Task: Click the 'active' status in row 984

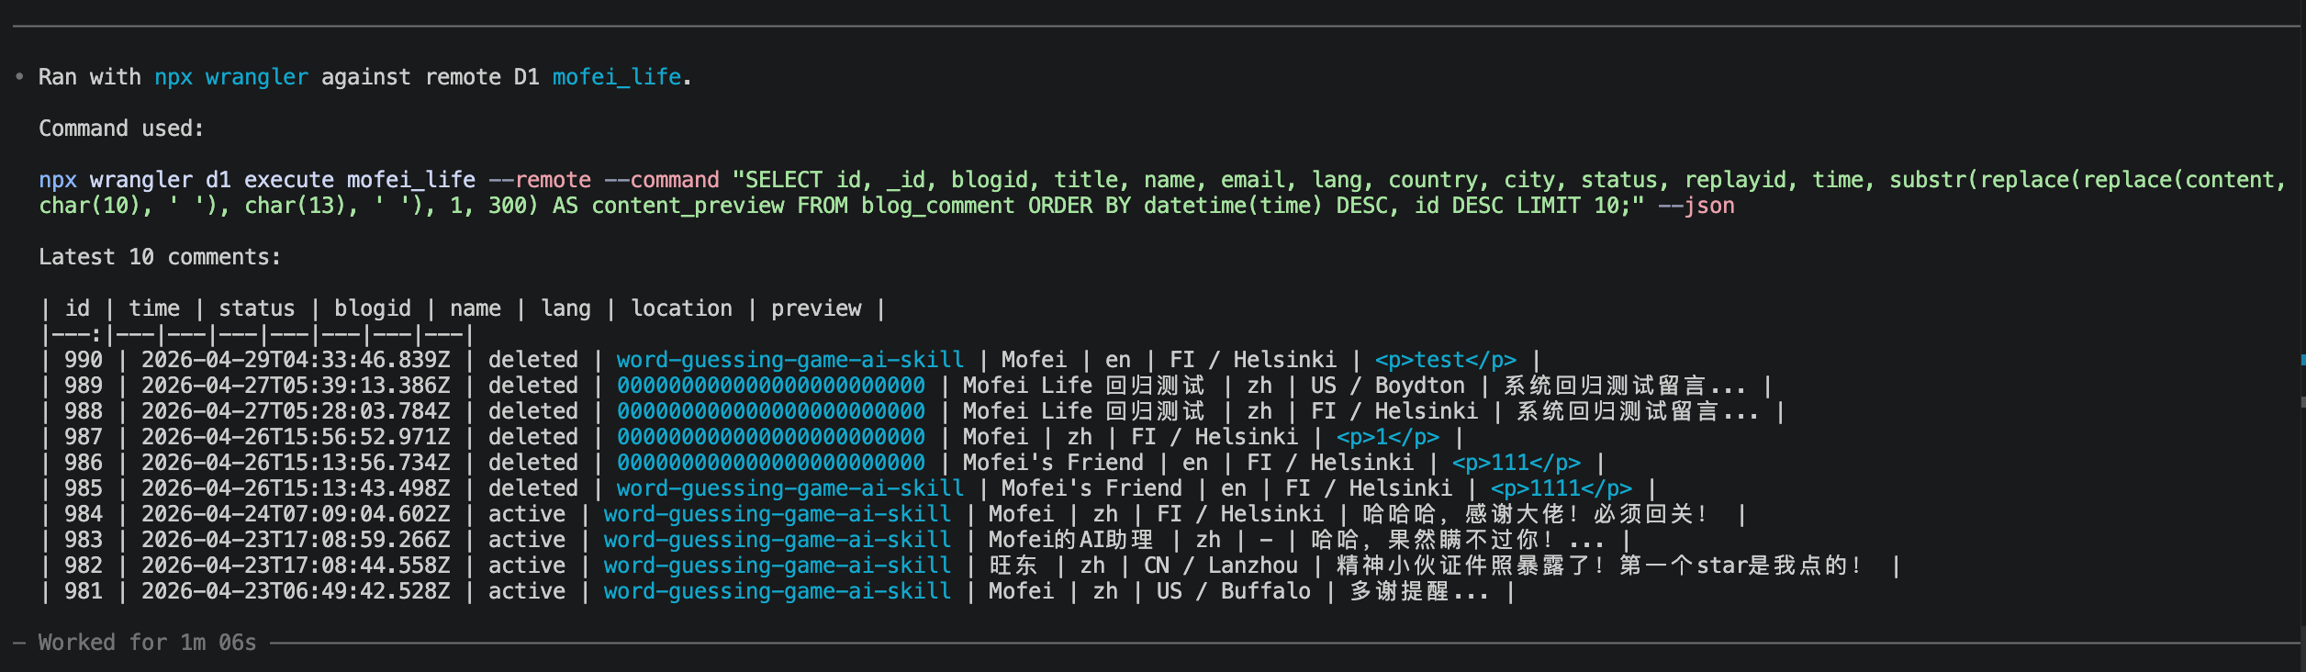Action: click(527, 514)
